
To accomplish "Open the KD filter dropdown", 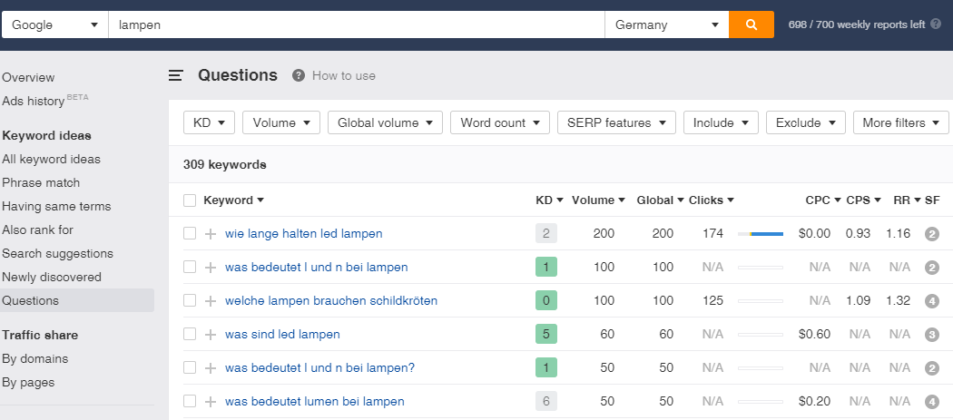I will tap(209, 123).
